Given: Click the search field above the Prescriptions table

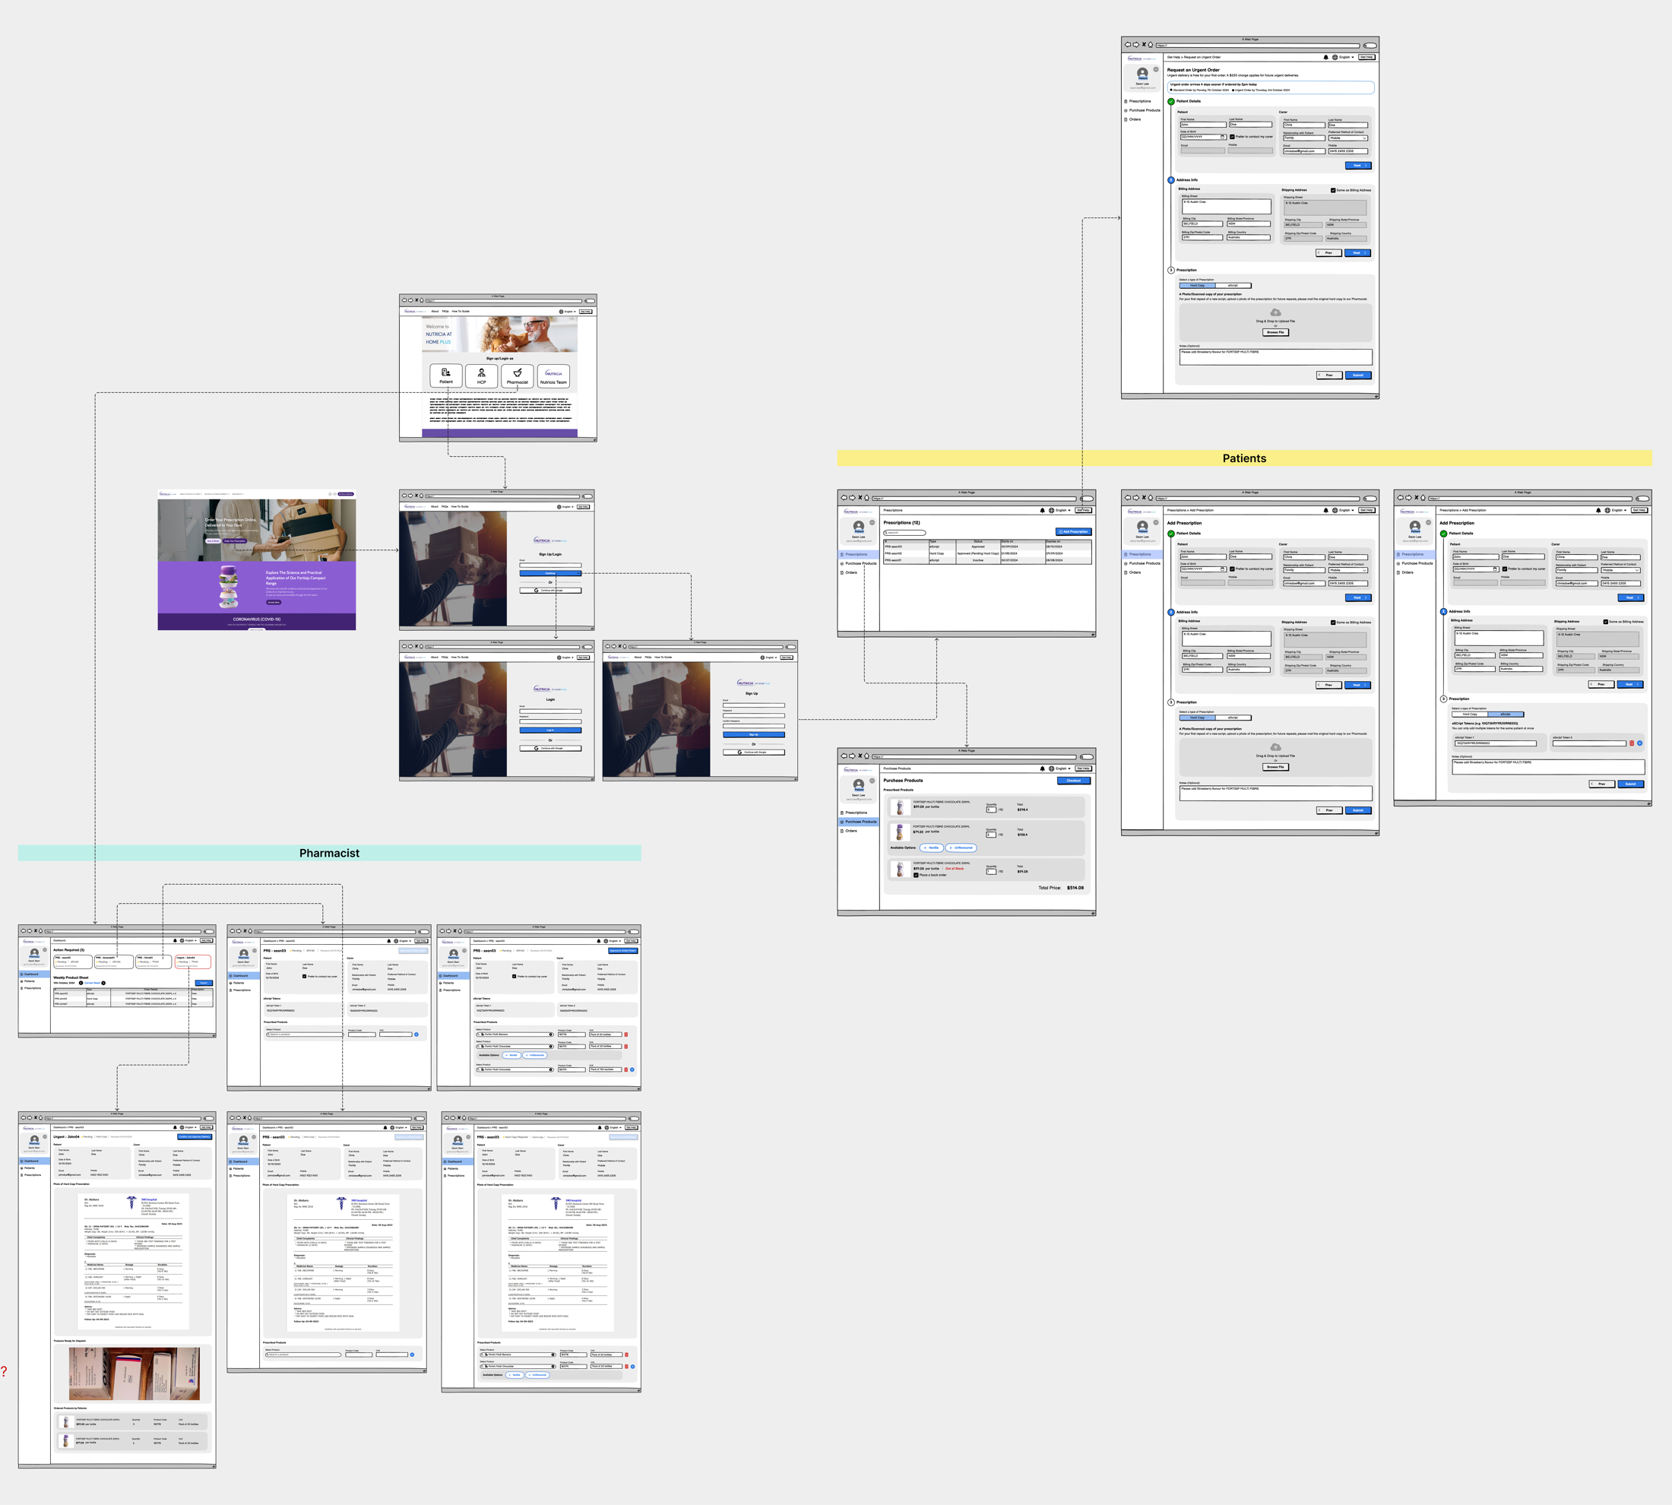Looking at the screenshot, I should tap(904, 533).
